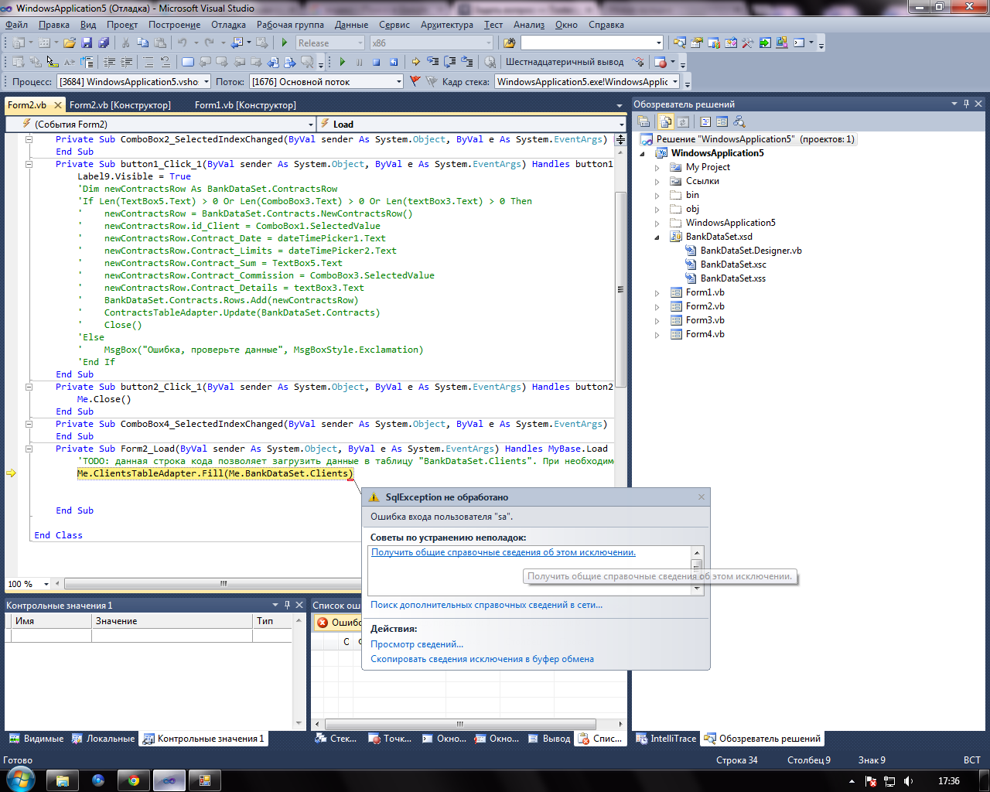The image size is (990, 792).
Task: Pin the Solution Explorer panel
Action: [966, 104]
